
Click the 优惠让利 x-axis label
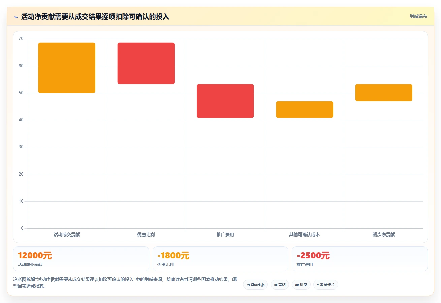pos(146,235)
